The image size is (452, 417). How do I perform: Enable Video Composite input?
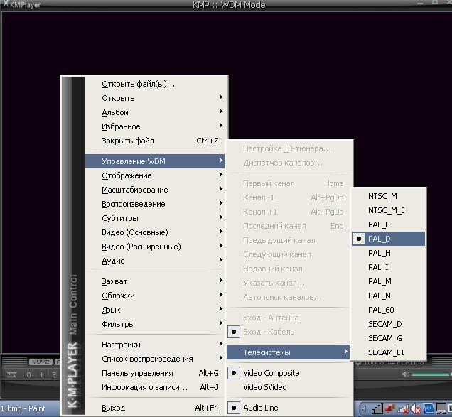(x=271, y=373)
